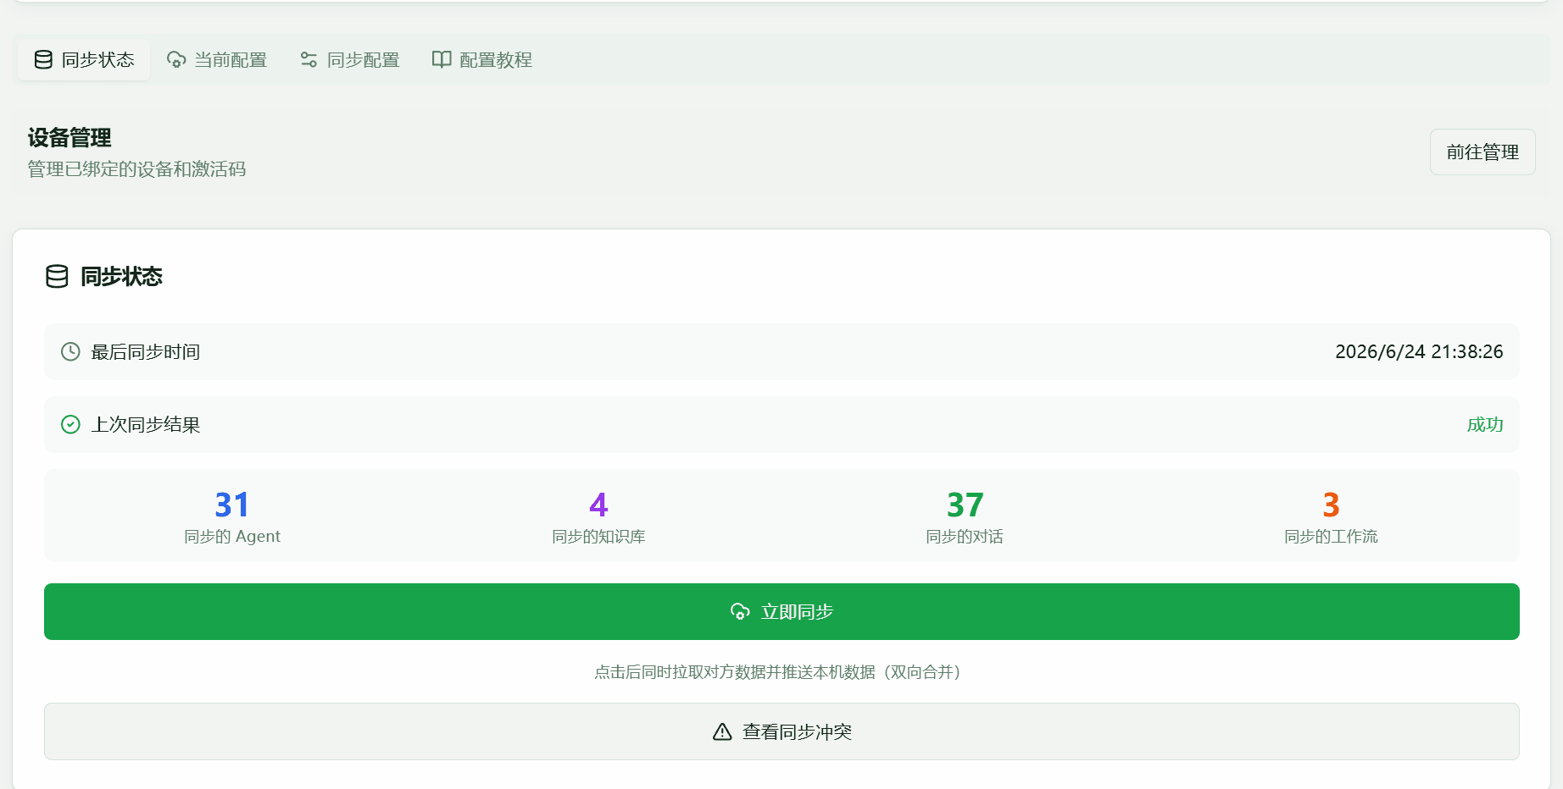Click the check-circle icon beside 上次同步结果
Image resolution: width=1563 pixels, height=789 pixels.
(70, 424)
